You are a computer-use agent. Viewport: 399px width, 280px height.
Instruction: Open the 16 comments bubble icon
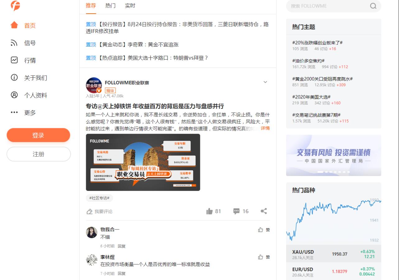click(x=237, y=211)
